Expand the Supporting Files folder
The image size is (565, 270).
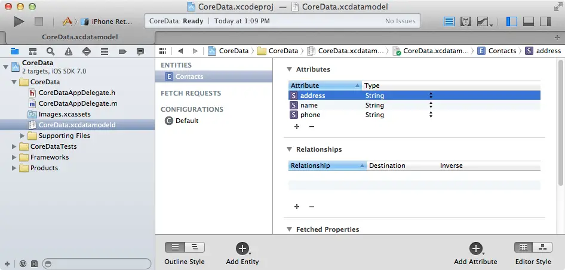23,136
